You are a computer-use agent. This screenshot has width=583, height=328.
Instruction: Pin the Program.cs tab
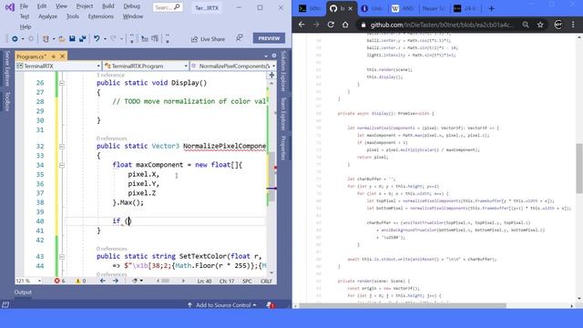click(x=53, y=56)
